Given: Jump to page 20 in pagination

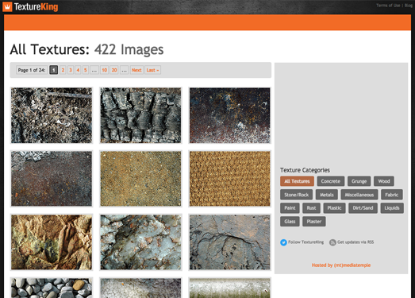Looking at the screenshot, I should click(114, 70).
